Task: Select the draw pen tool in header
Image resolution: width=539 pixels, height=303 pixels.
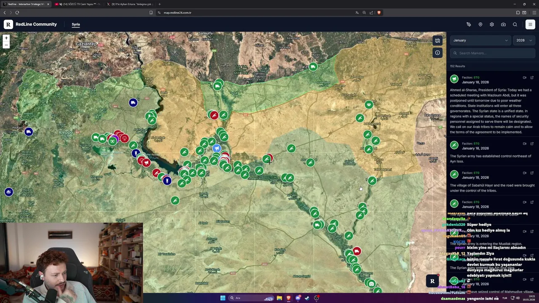Action: point(469,24)
